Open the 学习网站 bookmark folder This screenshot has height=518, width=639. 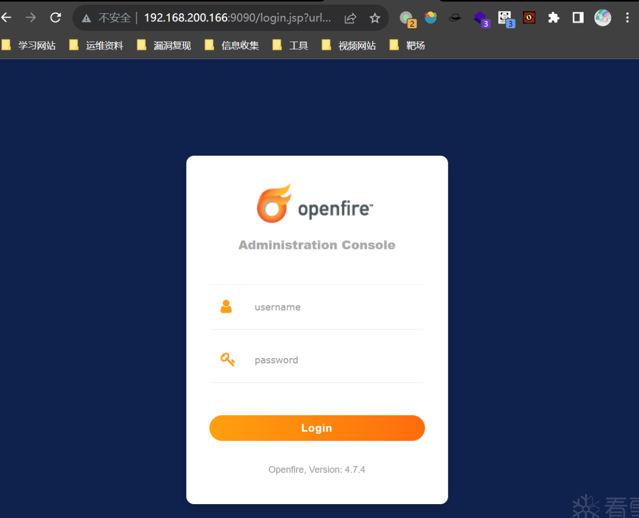point(29,45)
